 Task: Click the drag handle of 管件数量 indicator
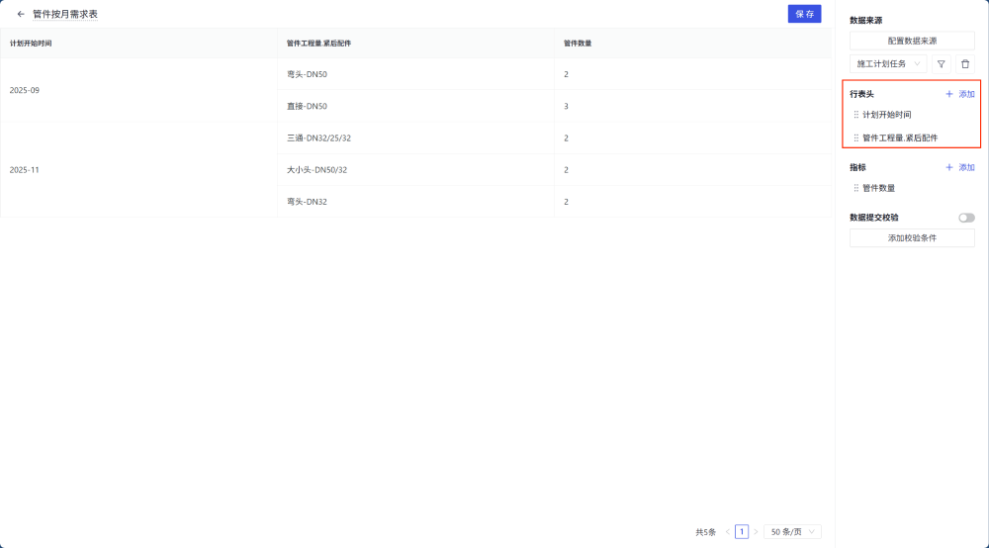(x=856, y=188)
